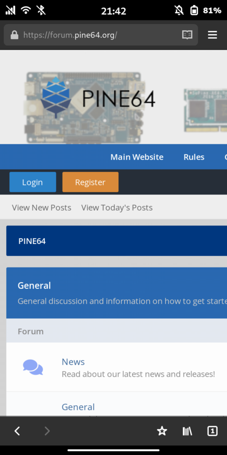Show open tabs counter
Viewport: 227px width, 455px height.
click(212, 431)
